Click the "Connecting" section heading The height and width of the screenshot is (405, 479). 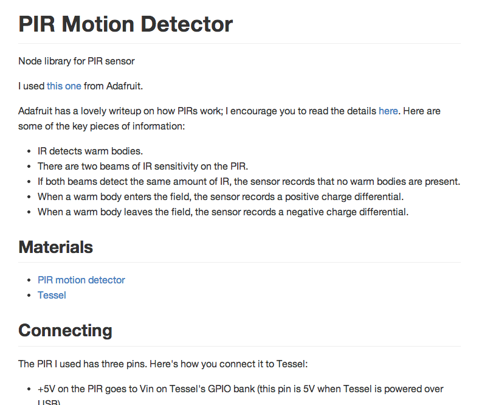[x=65, y=330]
